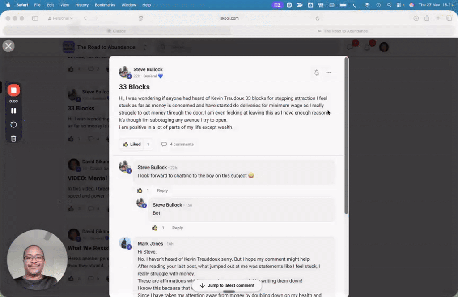The height and width of the screenshot is (297, 458).
Task: Open the View menu
Action: point(64,5)
